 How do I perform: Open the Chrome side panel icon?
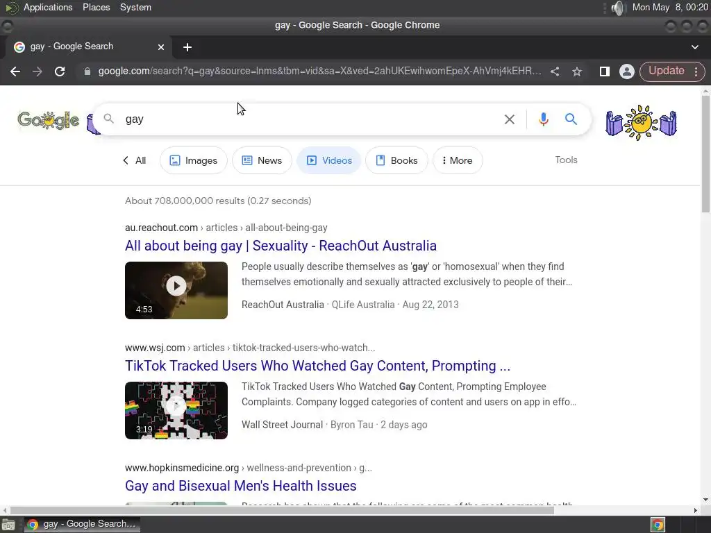pyautogui.click(x=605, y=71)
